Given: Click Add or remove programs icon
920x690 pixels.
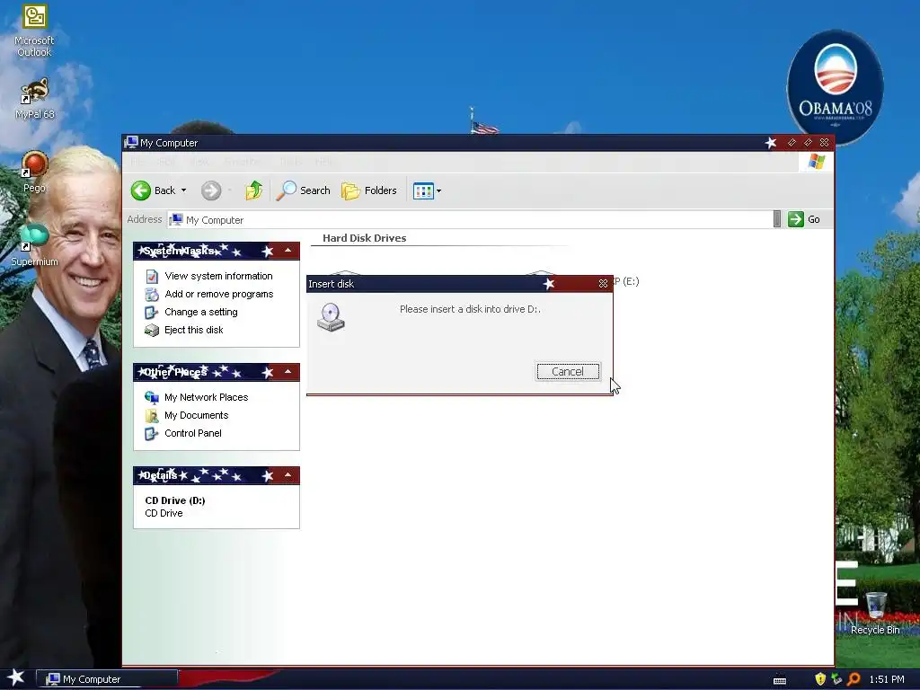Looking at the screenshot, I should pyautogui.click(x=151, y=294).
